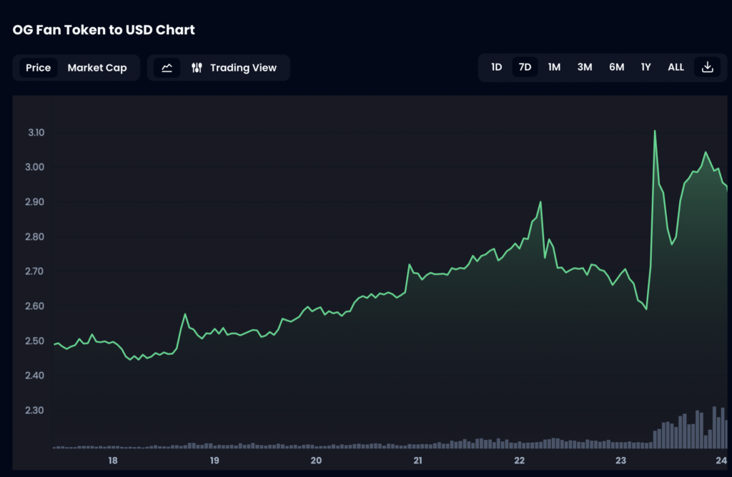
Task: Click the date label 21 on the axis
Action: click(417, 461)
